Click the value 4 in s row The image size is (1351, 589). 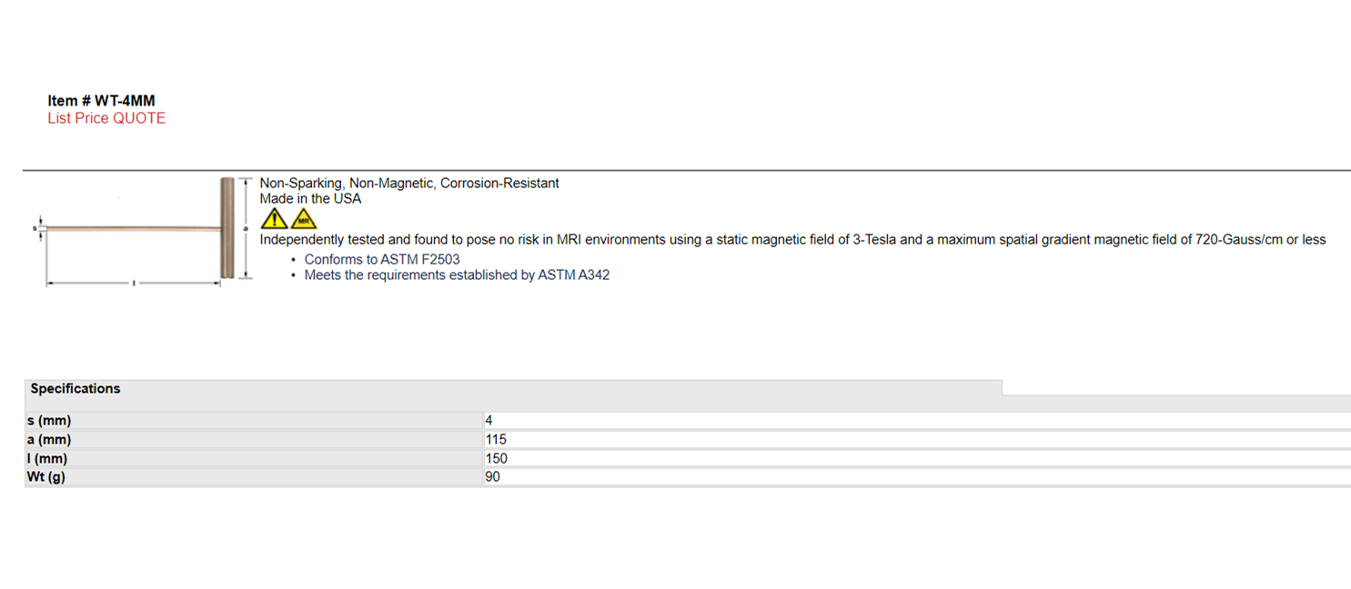pos(489,421)
